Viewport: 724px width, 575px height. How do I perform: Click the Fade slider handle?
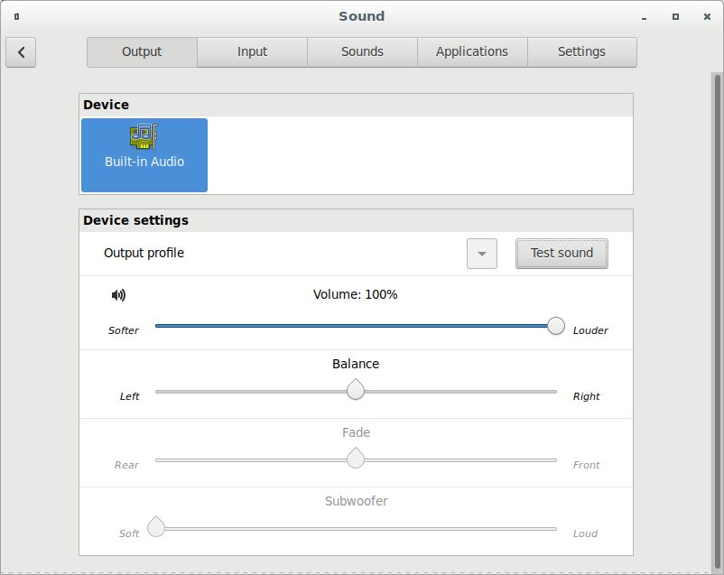click(356, 458)
